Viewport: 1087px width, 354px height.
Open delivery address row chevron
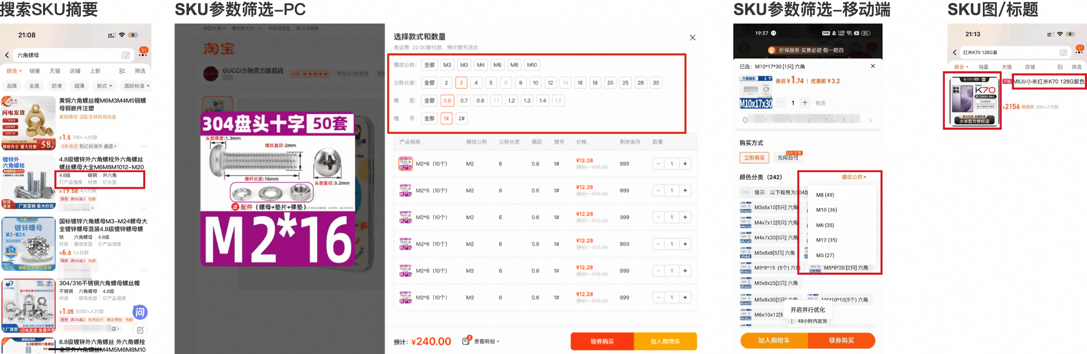(870, 120)
